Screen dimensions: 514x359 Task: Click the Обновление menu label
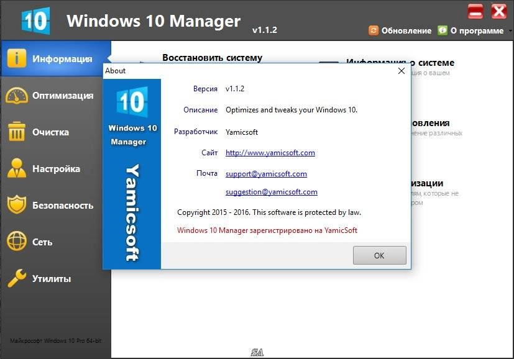406,31
